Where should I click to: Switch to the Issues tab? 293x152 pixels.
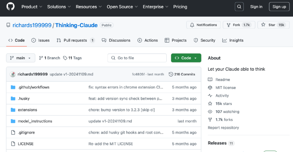click(41, 40)
